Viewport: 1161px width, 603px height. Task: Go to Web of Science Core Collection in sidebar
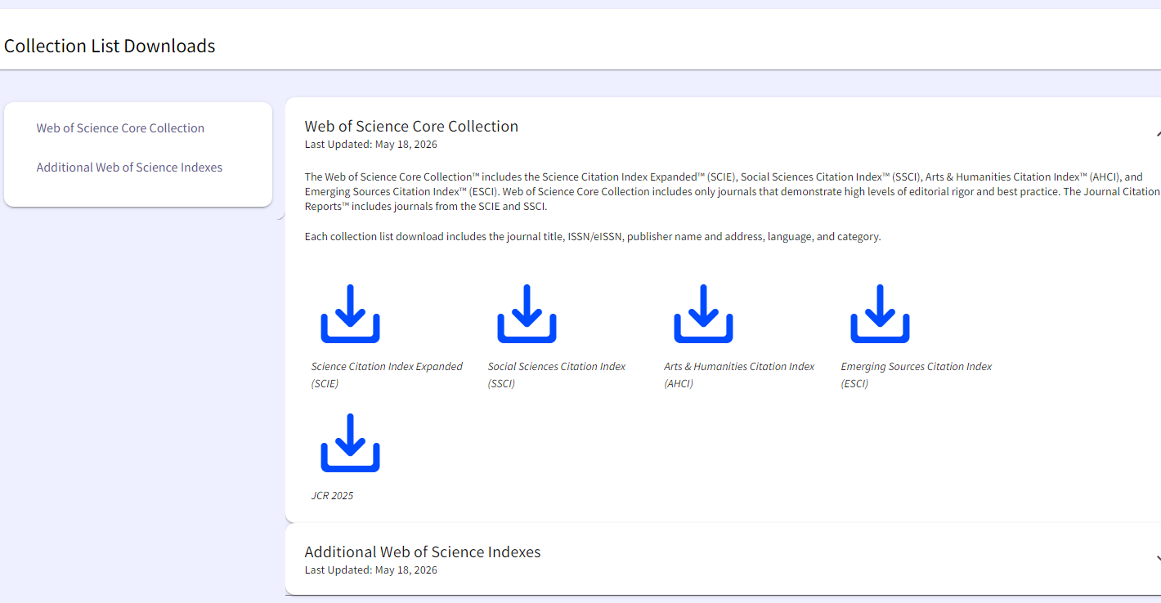(120, 128)
